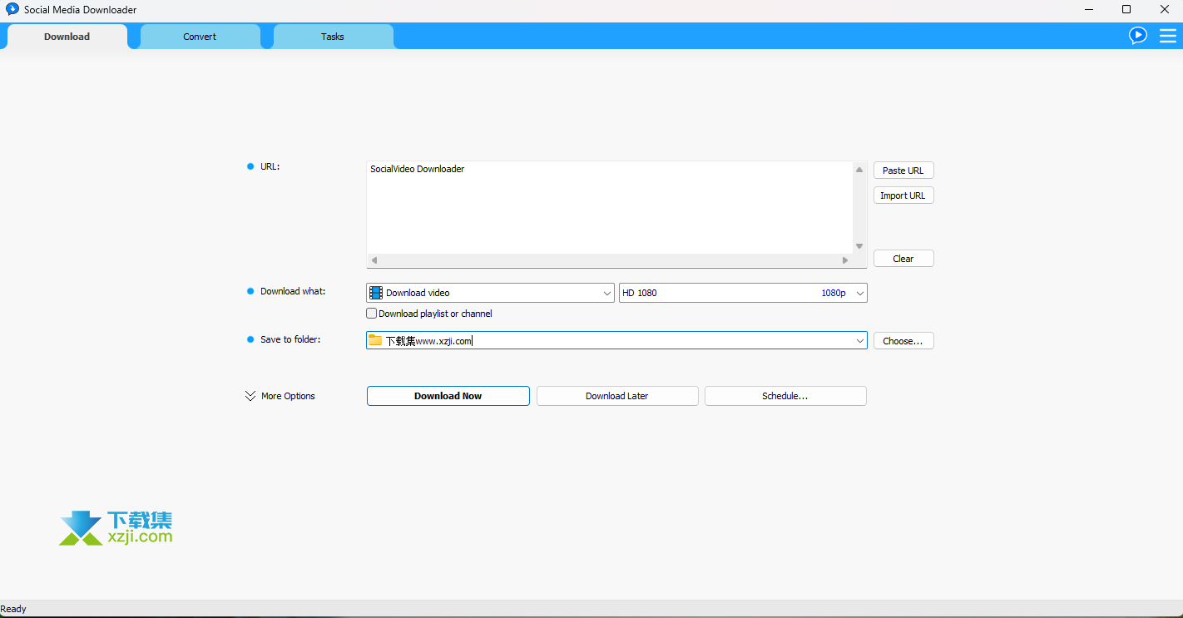Click the 'SocialVideo Downloader' text line
The height and width of the screenshot is (618, 1183).
point(417,169)
